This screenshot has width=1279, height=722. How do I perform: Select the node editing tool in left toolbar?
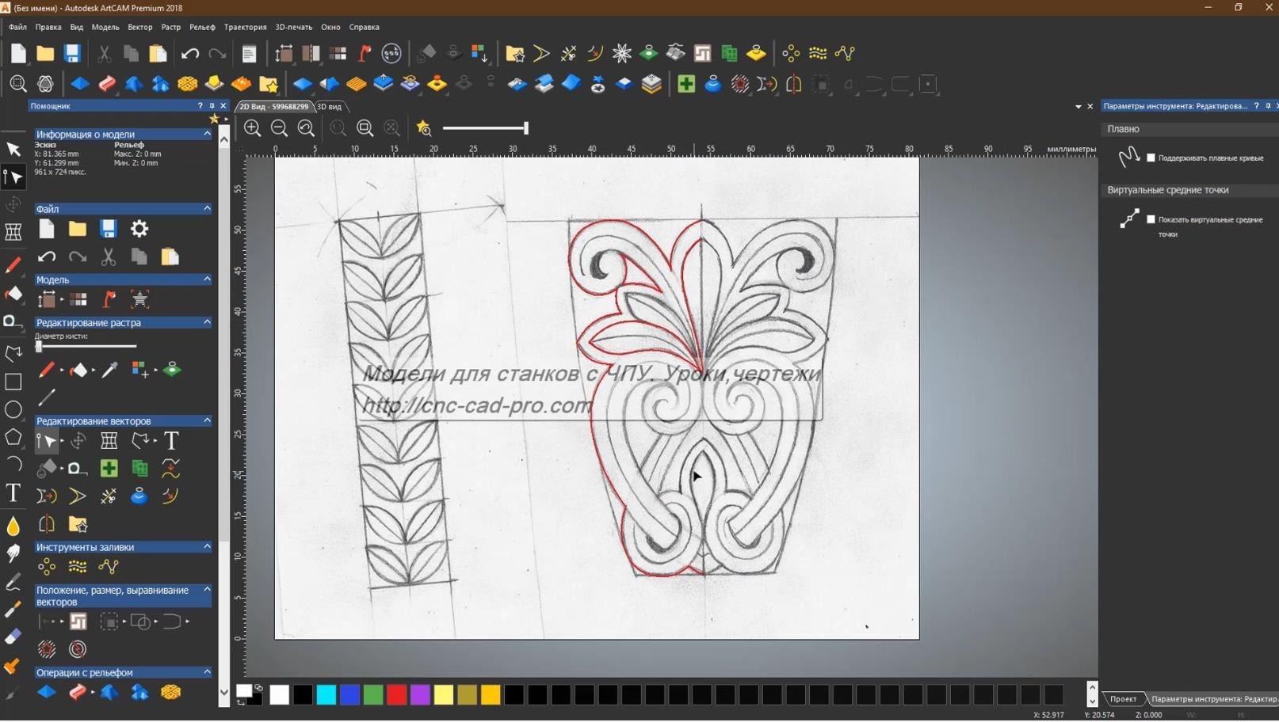pyautogui.click(x=13, y=177)
